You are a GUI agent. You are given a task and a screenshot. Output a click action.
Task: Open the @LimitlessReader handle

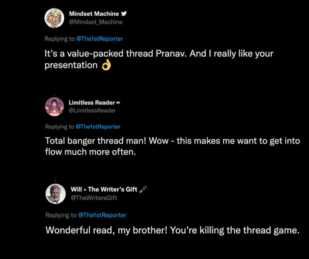92,111
